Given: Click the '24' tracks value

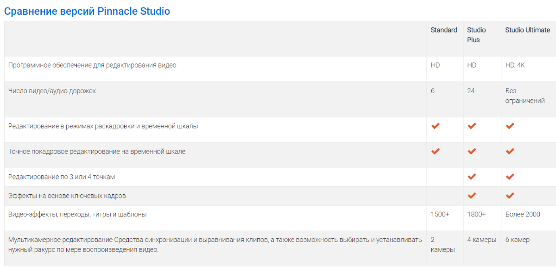Looking at the screenshot, I should click(x=471, y=91).
